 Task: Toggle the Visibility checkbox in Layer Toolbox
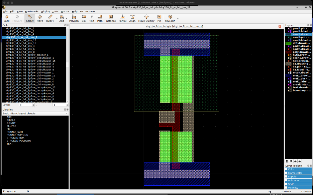(x=286, y=188)
